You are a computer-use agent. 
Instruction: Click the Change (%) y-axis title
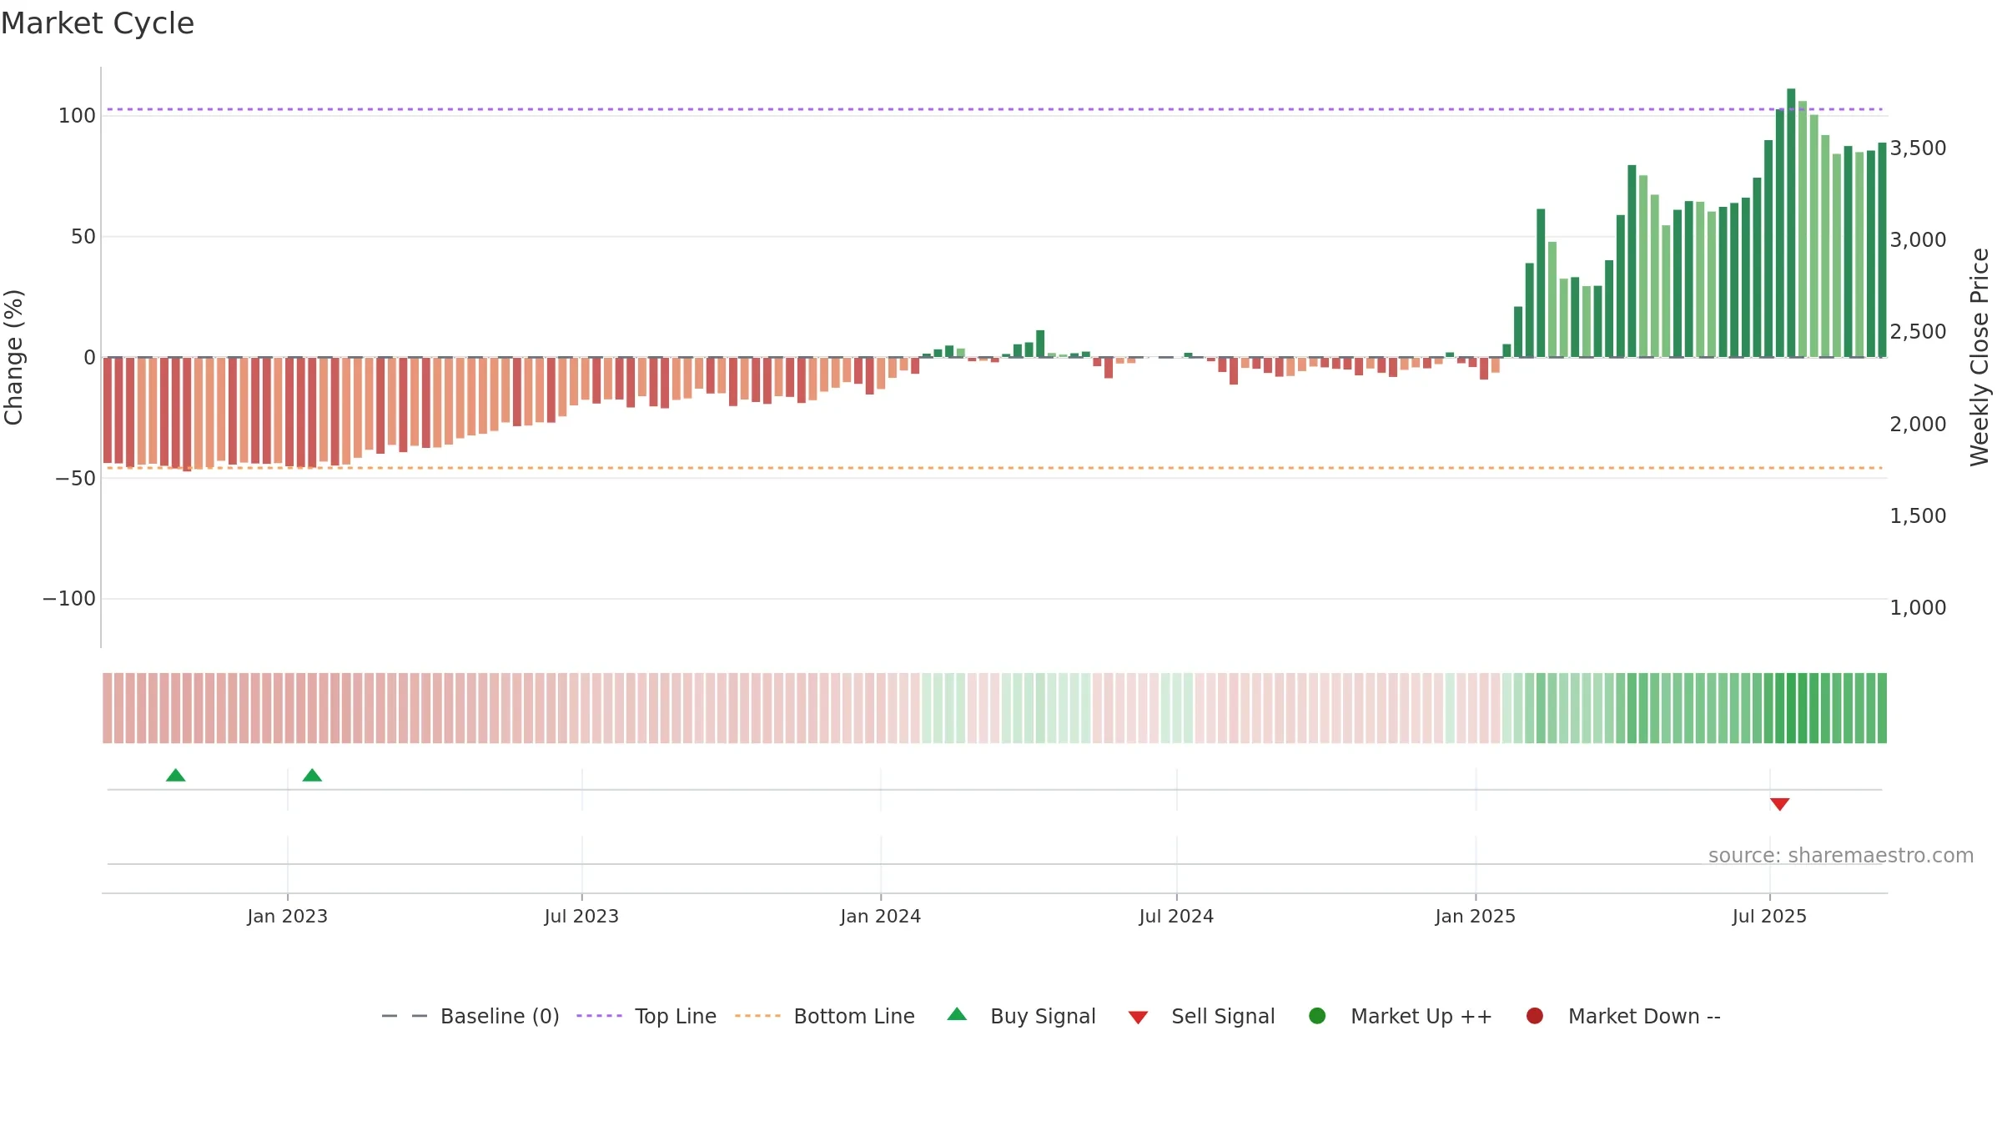pos(14,357)
